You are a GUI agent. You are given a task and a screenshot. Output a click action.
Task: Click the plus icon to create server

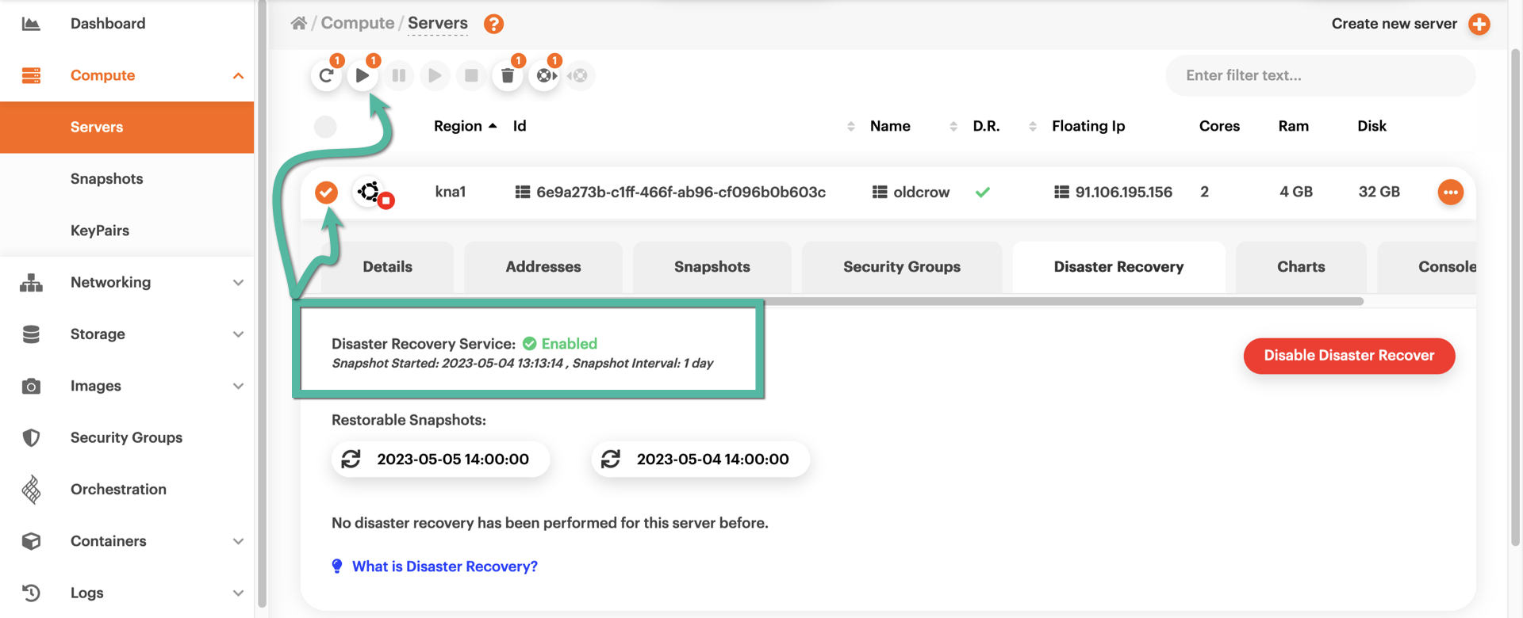pos(1479,24)
